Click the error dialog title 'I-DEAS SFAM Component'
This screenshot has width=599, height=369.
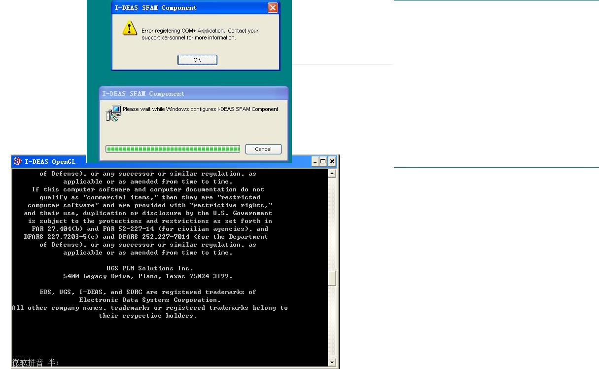click(x=156, y=7)
